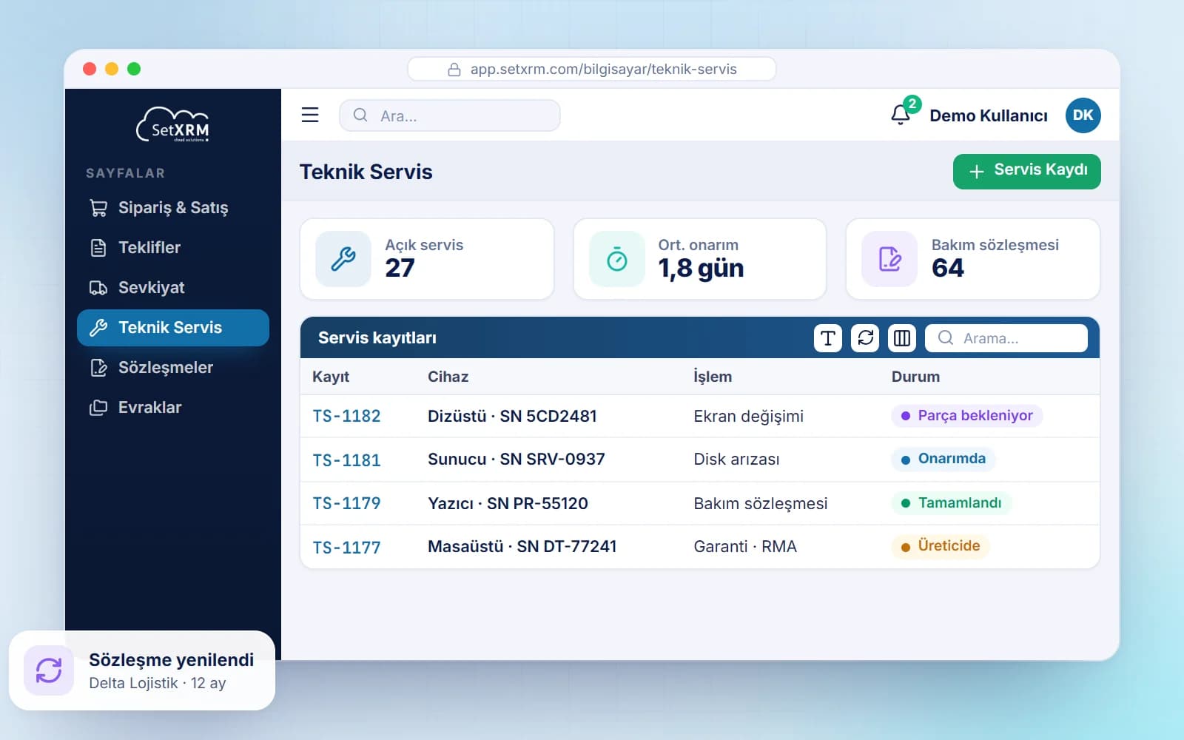1184x740 pixels.
Task: Navigate to Evraklar page
Action: (x=173, y=408)
